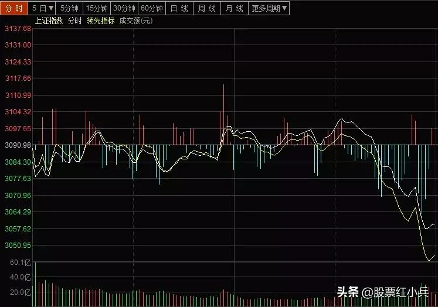Click the 3070.96 price axis label
This screenshot has height=307, width=438.
point(18,195)
